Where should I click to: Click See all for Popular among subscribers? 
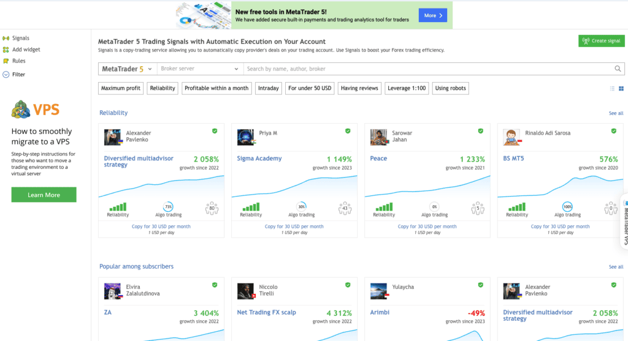click(616, 267)
